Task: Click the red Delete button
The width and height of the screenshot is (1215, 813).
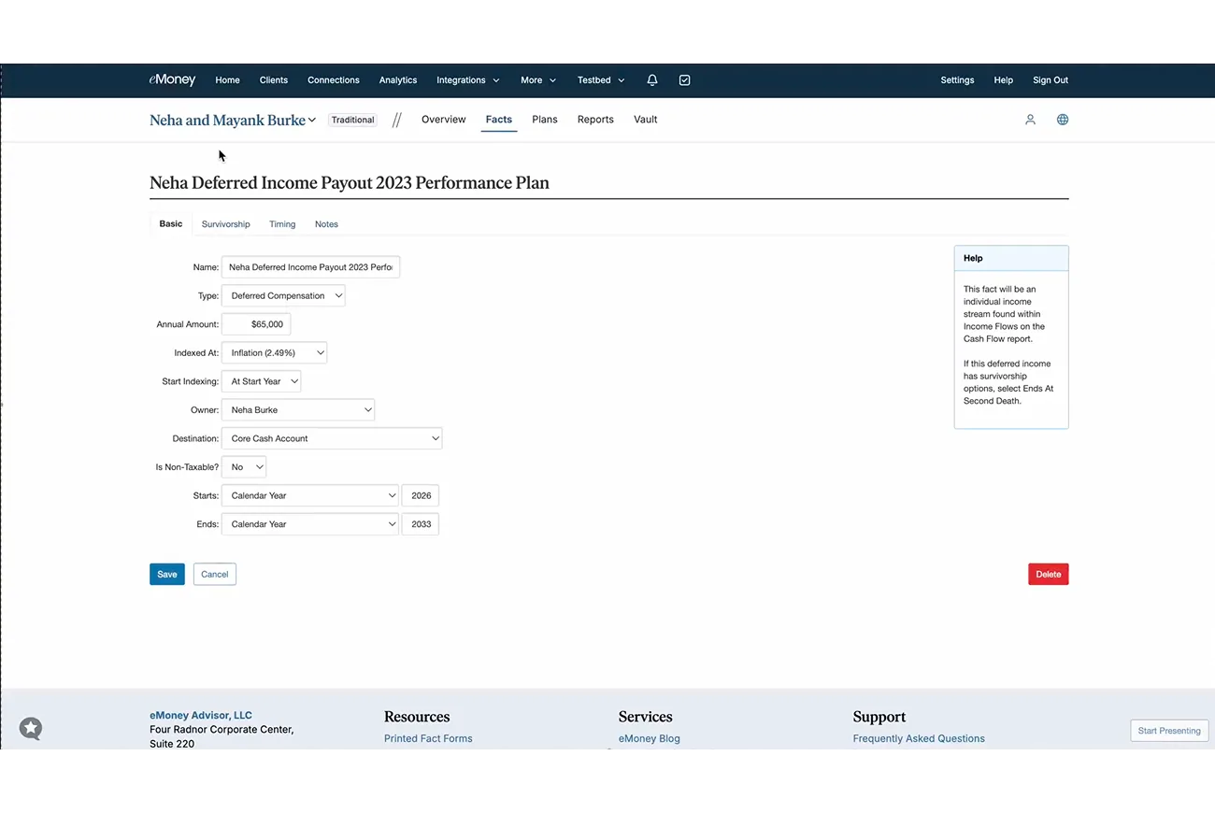Action: pyautogui.click(x=1049, y=575)
